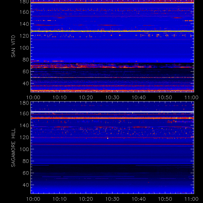Click 10:50 time label under San Vito plot

(x=165, y=97)
